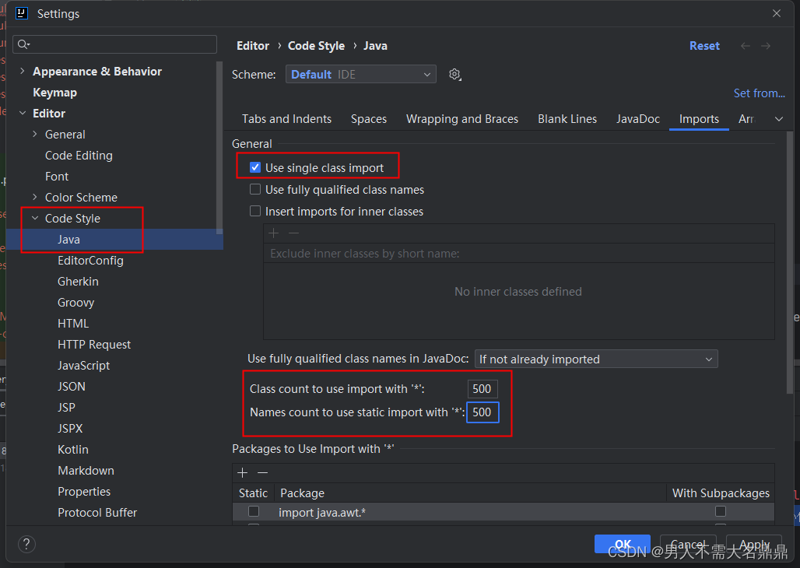Switch to JavaDoc tab
Viewport: 800px width, 568px height.
coord(638,119)
